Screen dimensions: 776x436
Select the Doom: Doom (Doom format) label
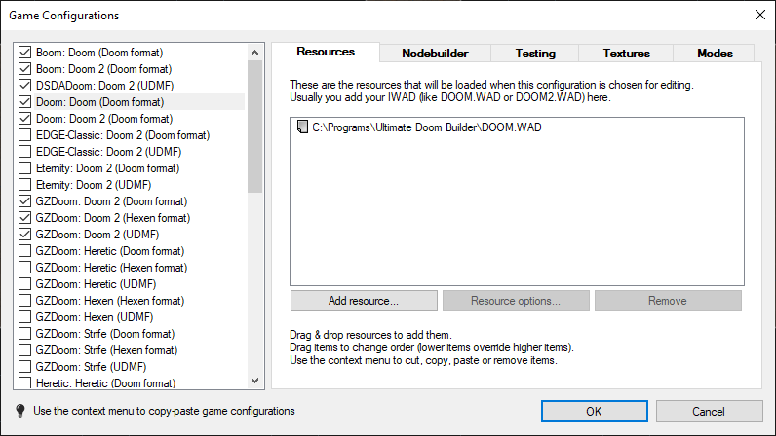click(x=100, y=102)
